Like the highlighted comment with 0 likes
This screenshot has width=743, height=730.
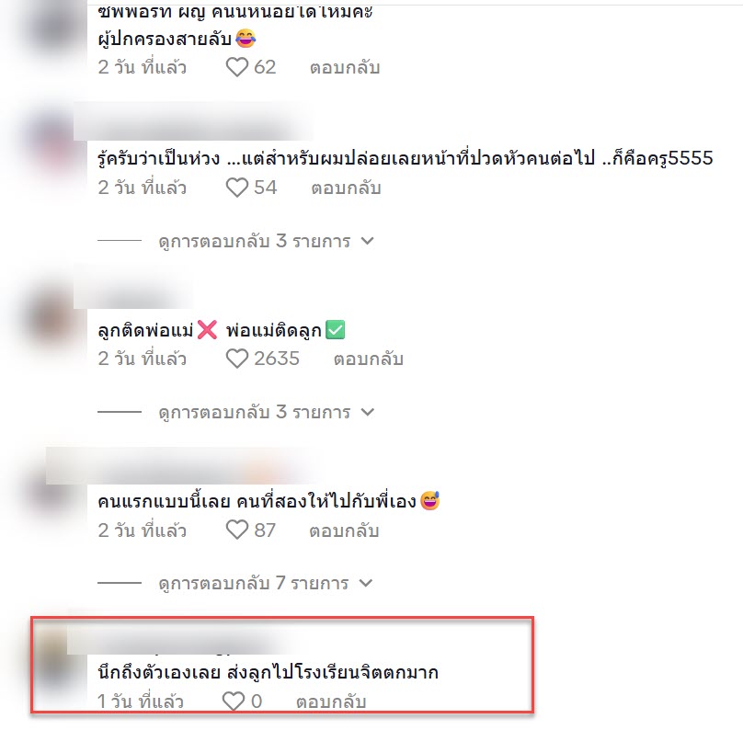click(234, 701)
